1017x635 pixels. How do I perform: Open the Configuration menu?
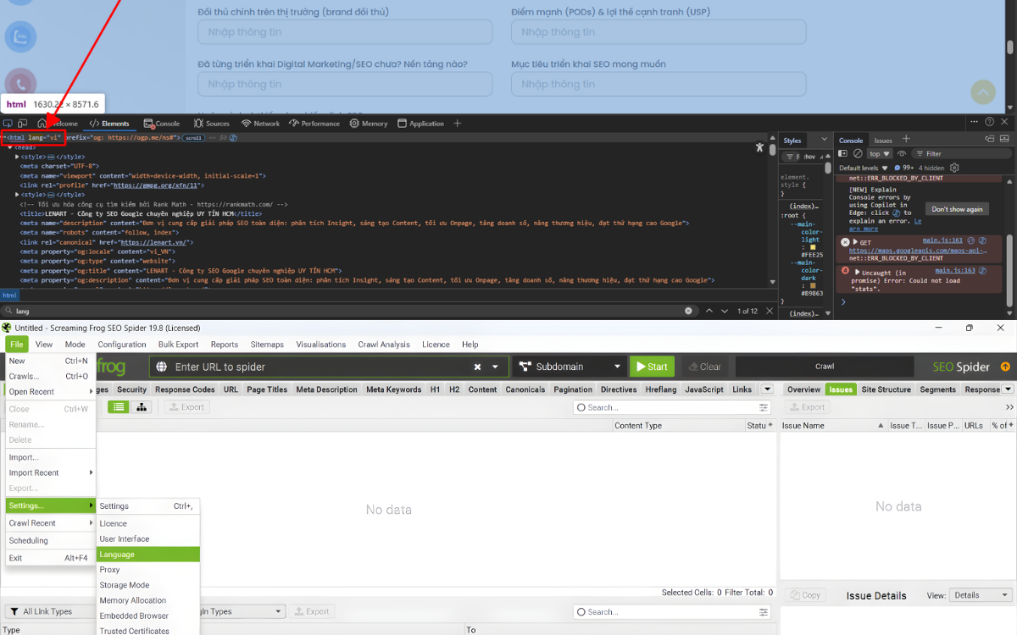[x=122, y=345]
